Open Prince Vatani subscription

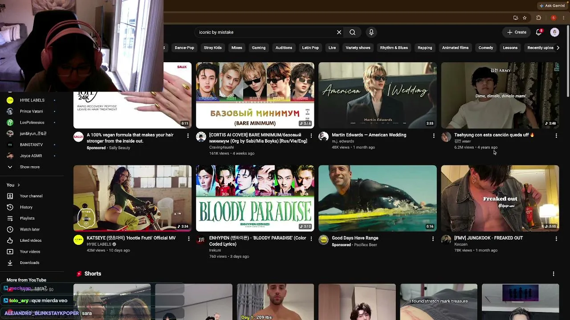pos(32,112)
